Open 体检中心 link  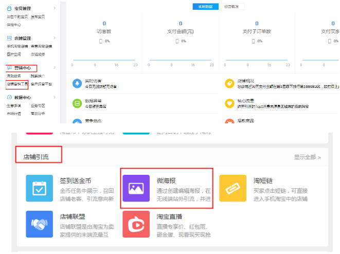[x=14, y=25]
